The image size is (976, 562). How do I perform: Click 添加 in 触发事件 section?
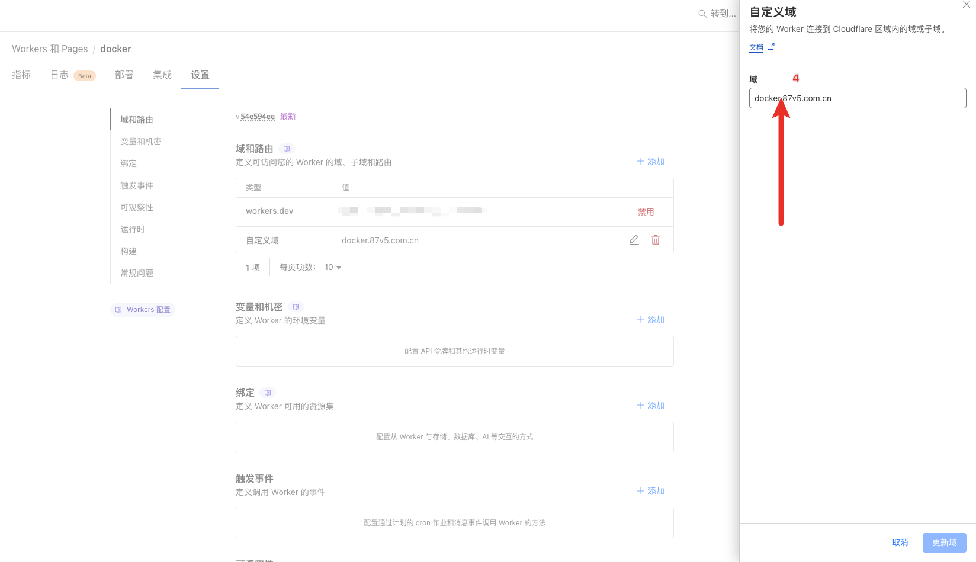point(650,491)
